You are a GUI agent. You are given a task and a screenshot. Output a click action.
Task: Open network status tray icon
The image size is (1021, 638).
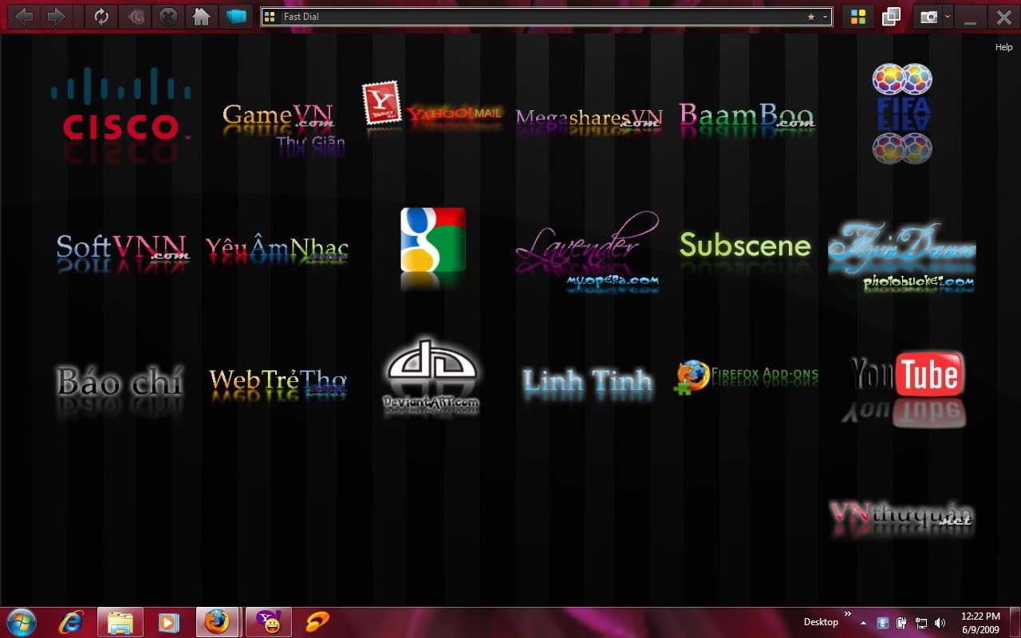coord(921,623)
